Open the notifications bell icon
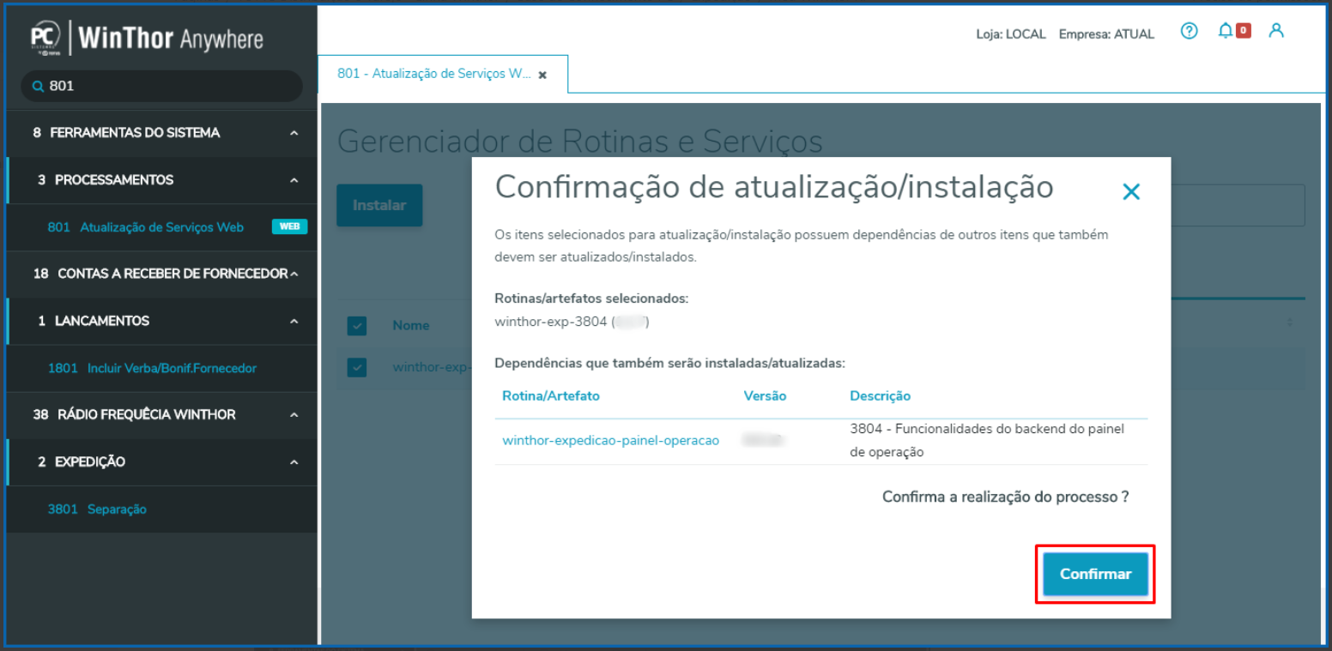Viewport: 1332px width, 651px height. [x=1225, y=31]
